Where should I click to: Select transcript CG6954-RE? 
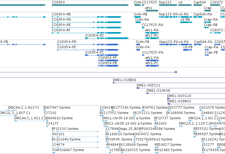pos(86,28)
